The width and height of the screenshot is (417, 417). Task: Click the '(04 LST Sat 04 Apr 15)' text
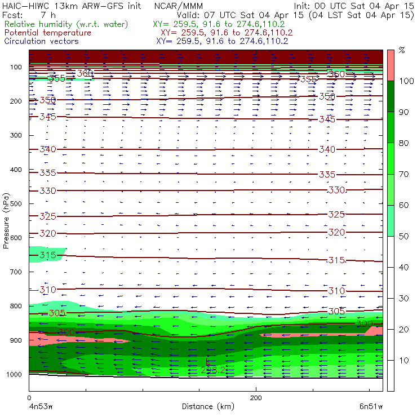click(362, 15)
